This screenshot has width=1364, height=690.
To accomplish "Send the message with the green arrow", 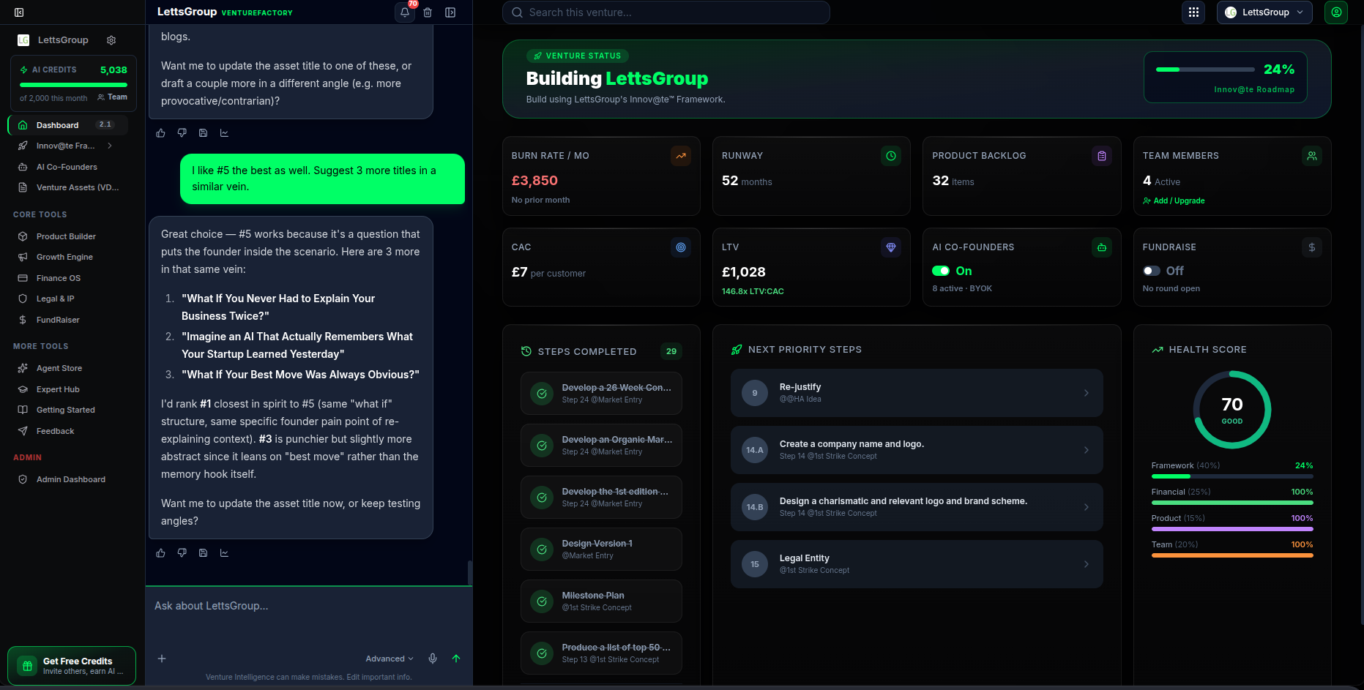I will pyautogui.click(x=456, y=659).
